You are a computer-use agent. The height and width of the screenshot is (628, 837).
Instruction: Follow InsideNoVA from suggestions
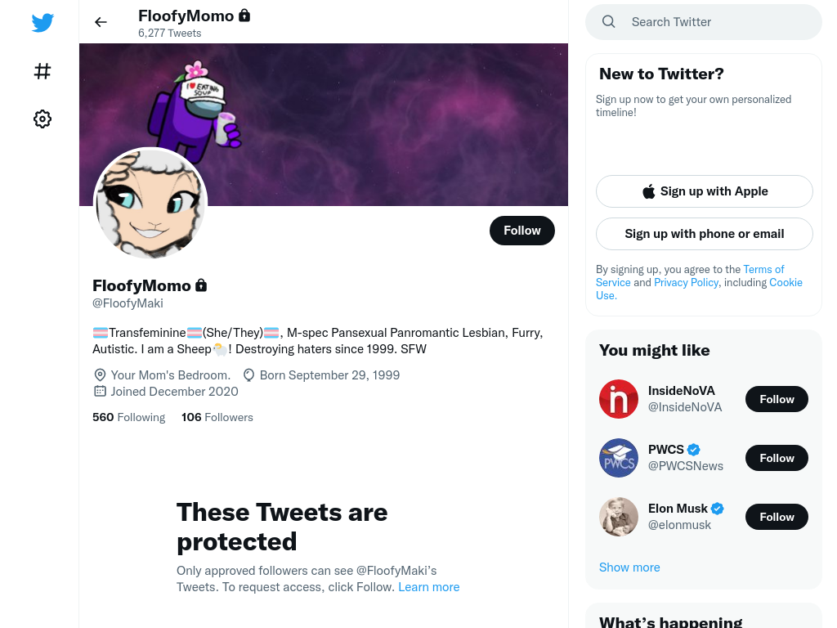point(777,399)
